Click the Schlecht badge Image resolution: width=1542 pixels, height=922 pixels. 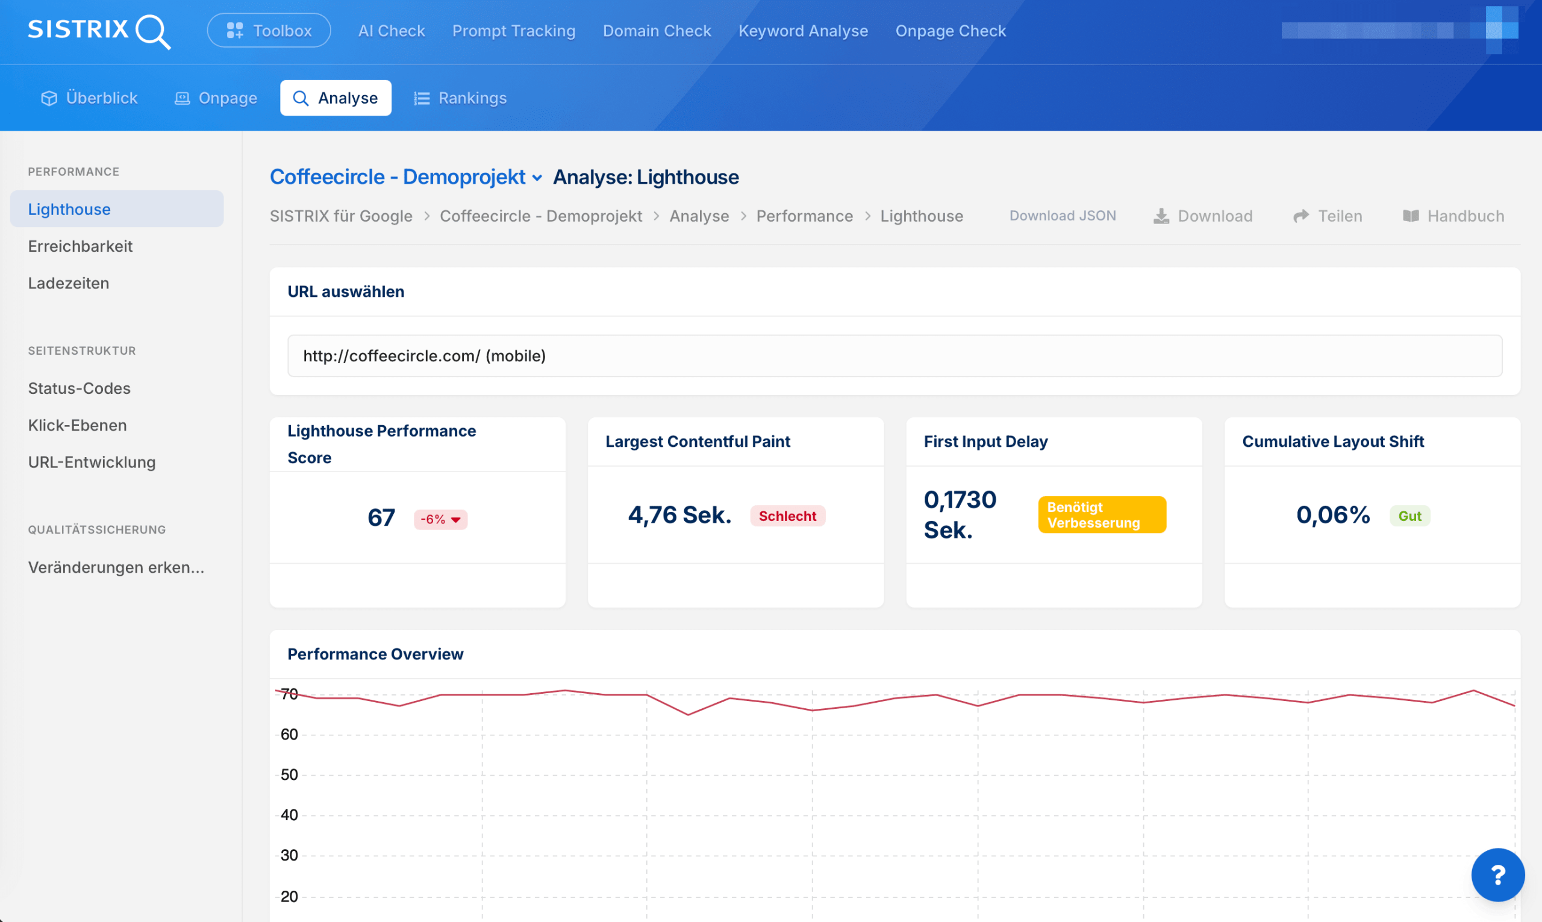(787, 516)
